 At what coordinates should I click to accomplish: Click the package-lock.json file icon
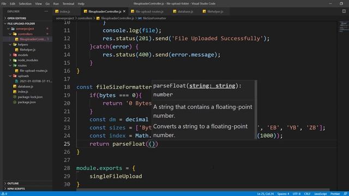(x=15, y=97)
